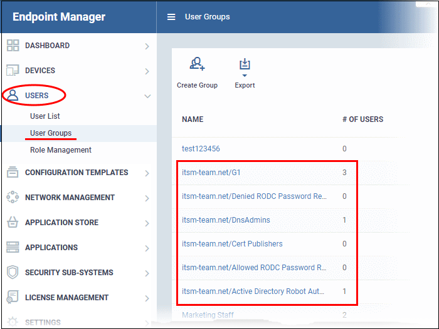Select the User Groups submenu item

point(51,133)
